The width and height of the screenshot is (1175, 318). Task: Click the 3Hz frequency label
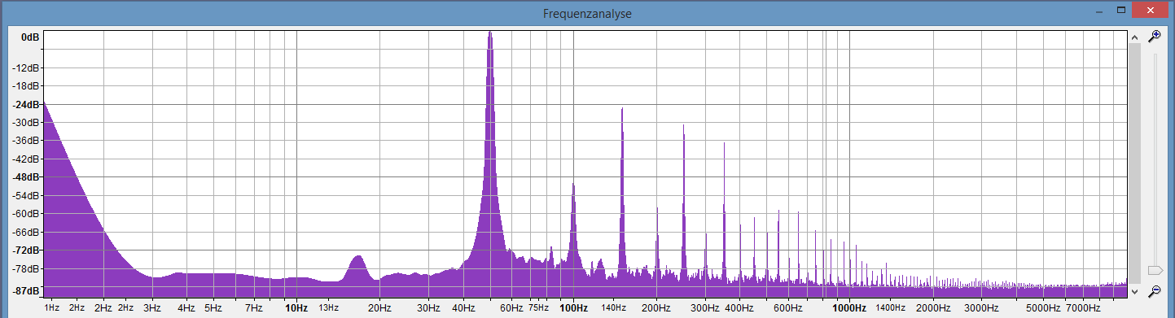click(151, 308)
